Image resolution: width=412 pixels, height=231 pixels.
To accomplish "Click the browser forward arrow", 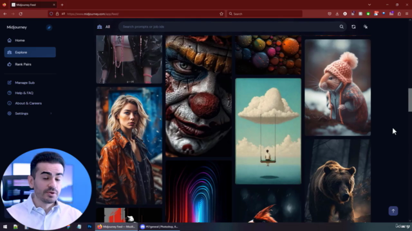I will pyautogui.click(x=13, y=14).
